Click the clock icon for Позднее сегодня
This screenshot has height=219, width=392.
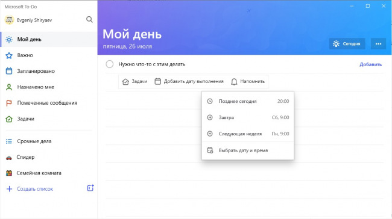210,101
